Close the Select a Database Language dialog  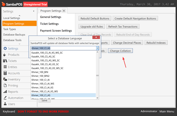tap(96, 37)
